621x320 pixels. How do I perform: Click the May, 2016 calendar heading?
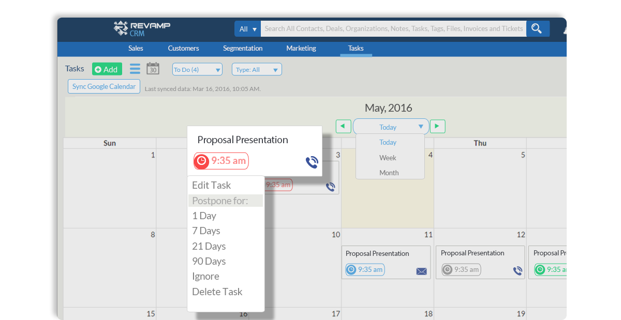[x=389, y=108]
